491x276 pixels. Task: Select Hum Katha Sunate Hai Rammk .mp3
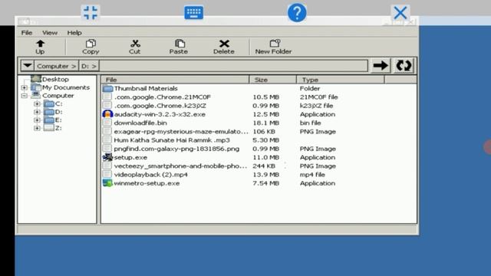pyautogui.click(x=172, y=140)
